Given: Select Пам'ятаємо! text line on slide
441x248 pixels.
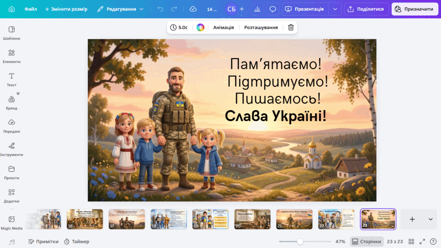Looking at the screenshot, I should [276, 64].
